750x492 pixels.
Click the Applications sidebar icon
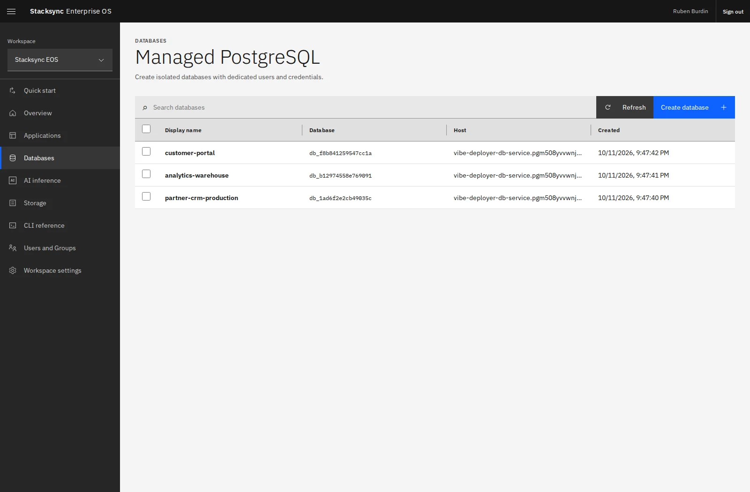point(13,135)
